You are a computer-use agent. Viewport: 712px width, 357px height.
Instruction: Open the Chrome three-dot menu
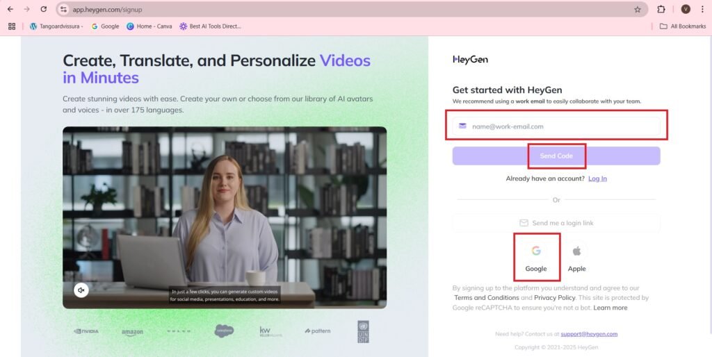702,9
